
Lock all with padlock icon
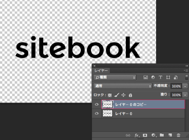click(130, 95)
